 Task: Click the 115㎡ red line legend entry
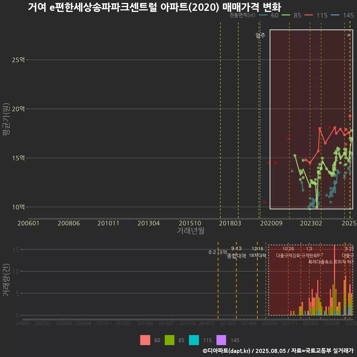[316, 15]
